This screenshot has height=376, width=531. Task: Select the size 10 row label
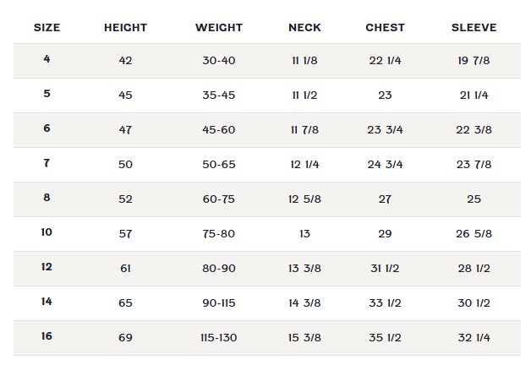[x=47, y=232]
